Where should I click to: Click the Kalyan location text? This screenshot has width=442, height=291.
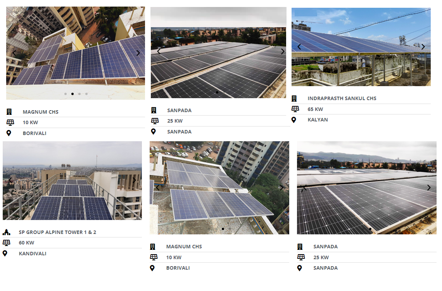tap(318, 120)
